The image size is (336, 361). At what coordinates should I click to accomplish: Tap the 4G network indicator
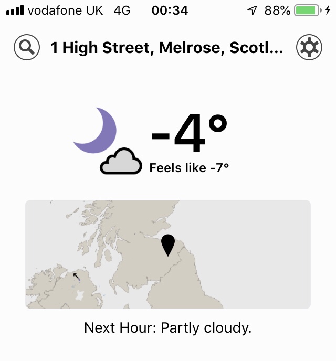(x=122, y=10)
